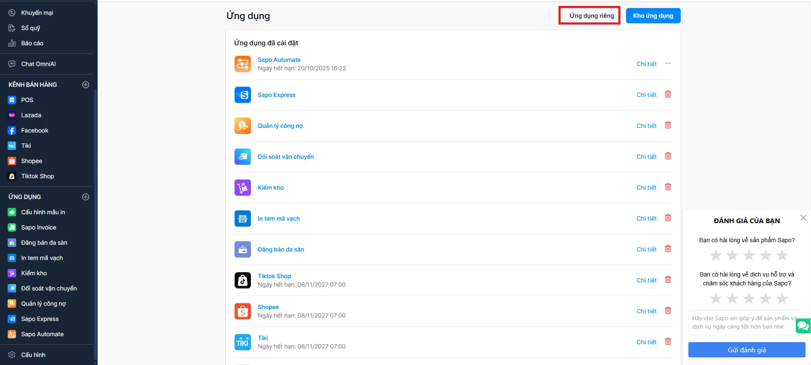
Task: Open Đối soát vận chuyển in sidebar
Action: pos(49,288)
